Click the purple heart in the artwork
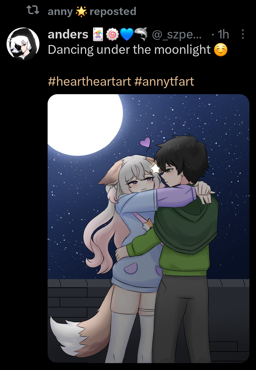The width and height of the screenshot is (256, 370). pos(145,142)
